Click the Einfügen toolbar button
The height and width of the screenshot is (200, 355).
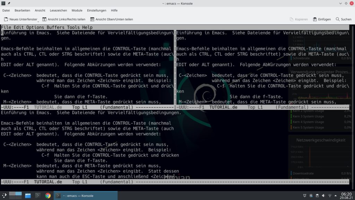pos(322,19)
